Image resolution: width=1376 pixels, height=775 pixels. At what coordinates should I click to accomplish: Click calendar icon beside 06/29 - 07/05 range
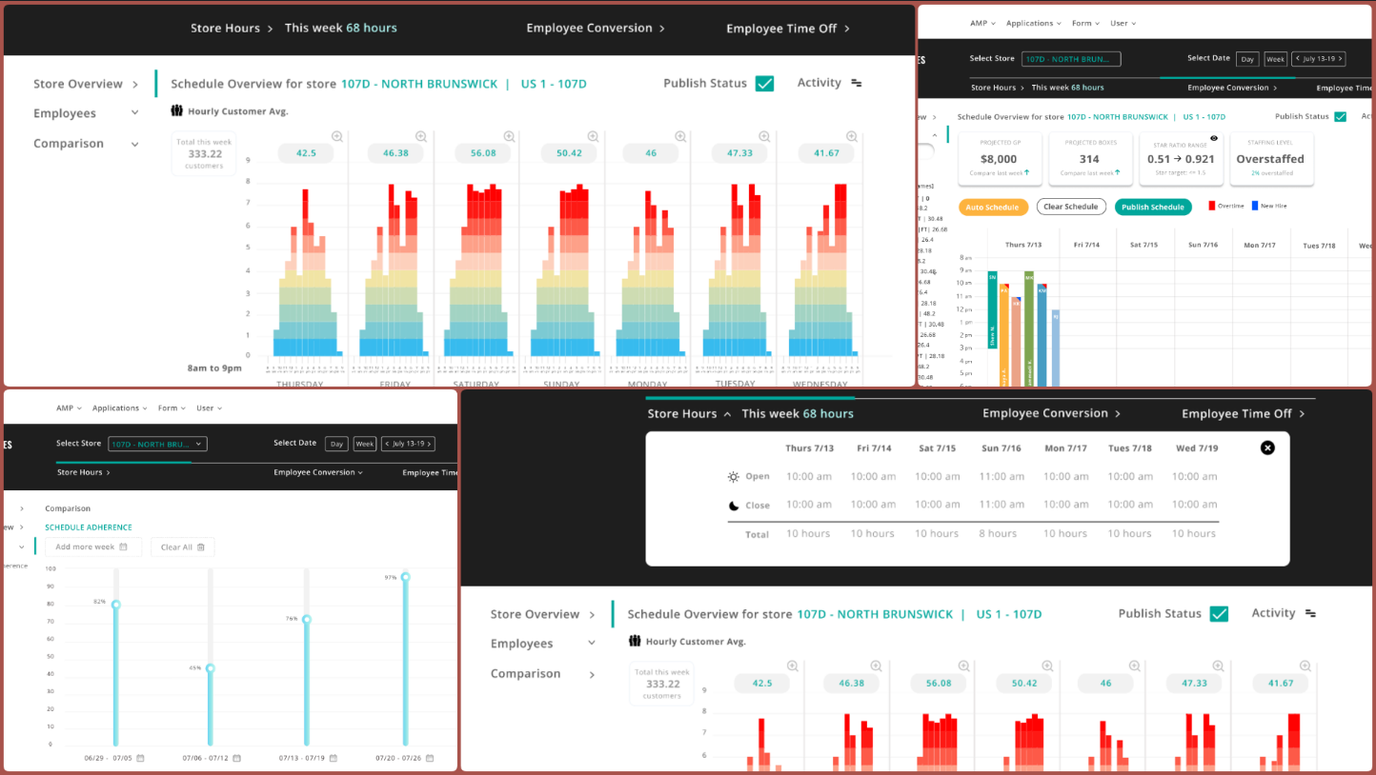[x=140, y=758]
